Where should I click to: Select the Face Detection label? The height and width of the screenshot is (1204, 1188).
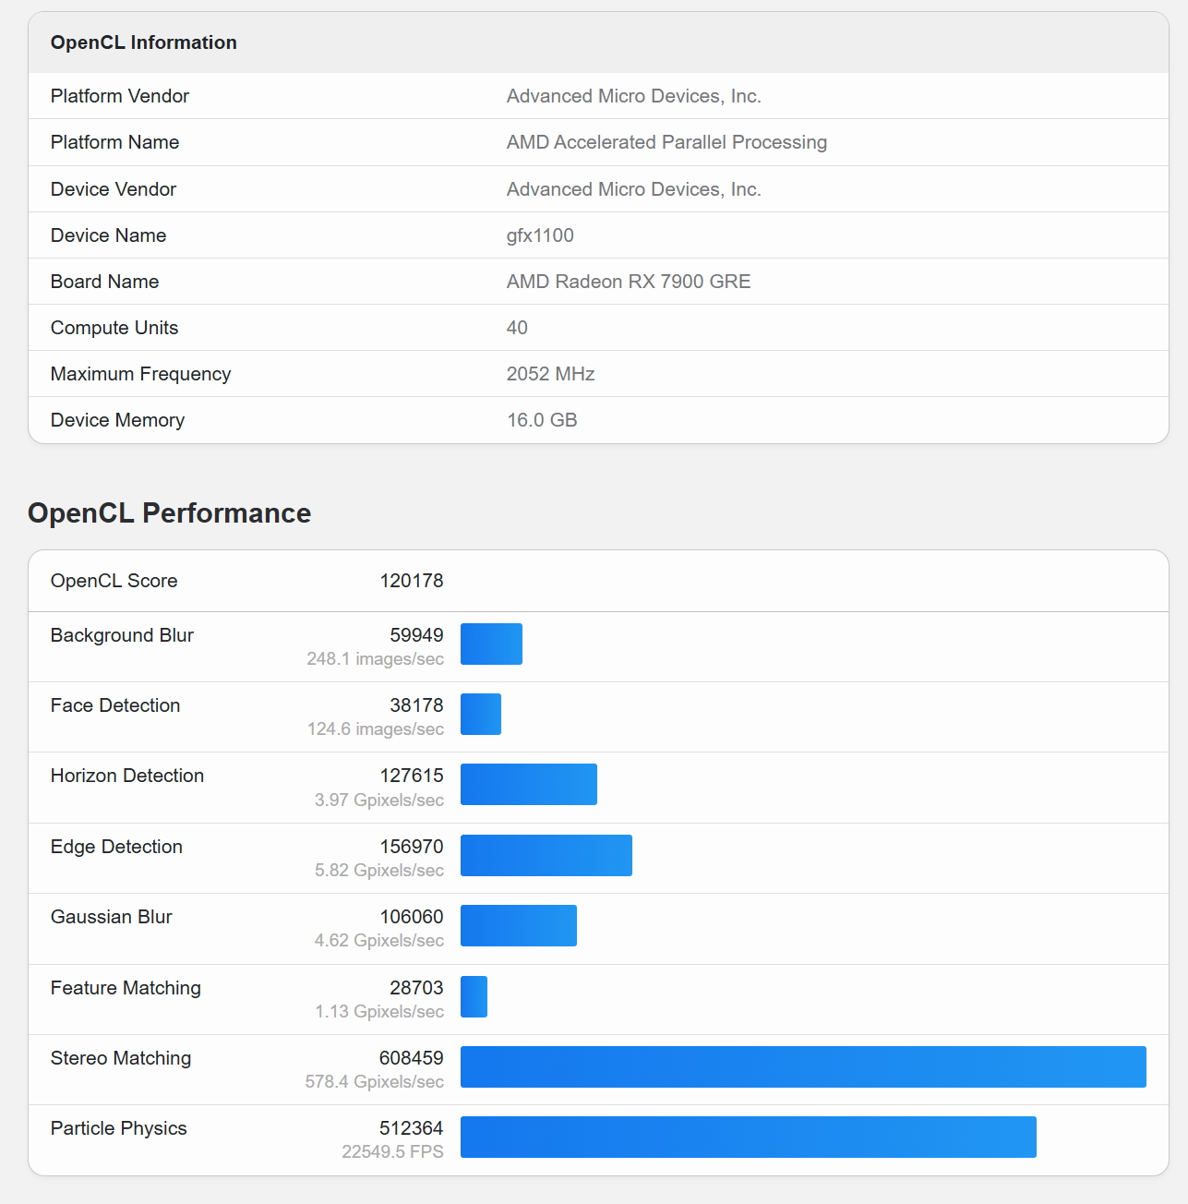coord(115,705)
